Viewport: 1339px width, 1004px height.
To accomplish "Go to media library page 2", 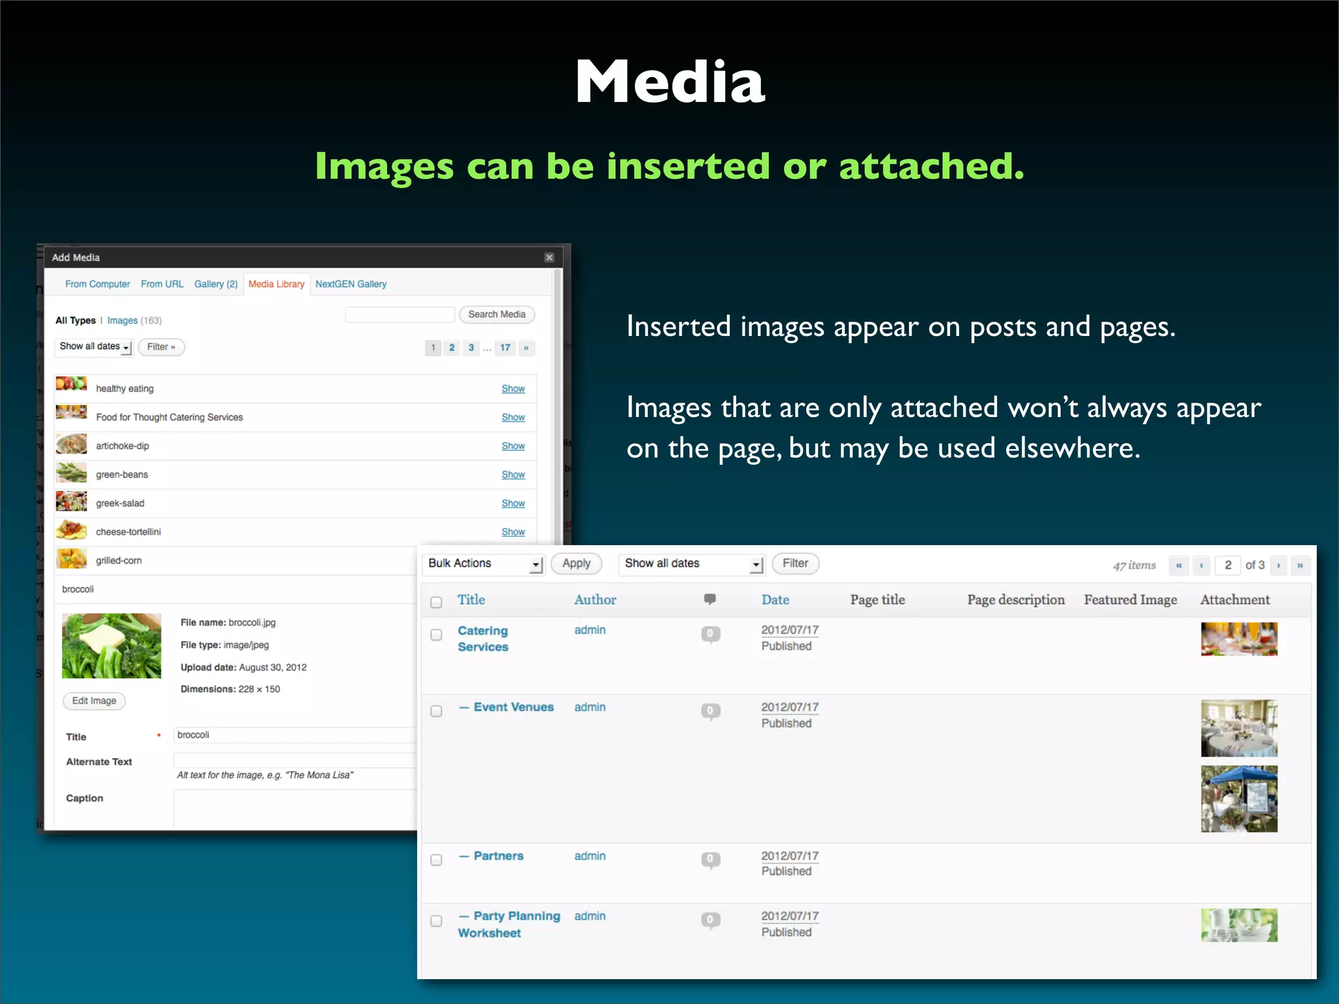I will [x=452, y=348].
